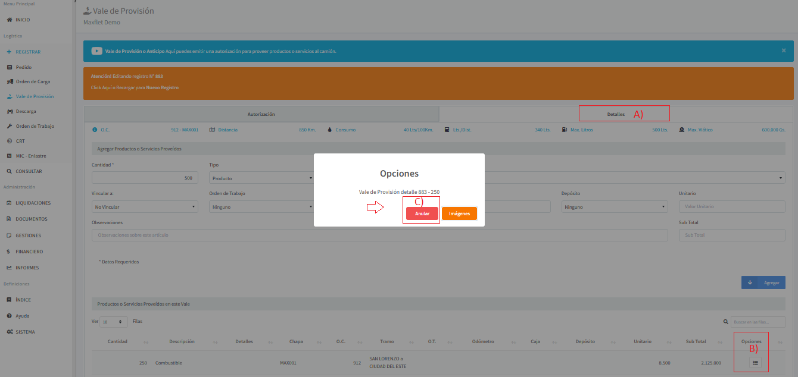Open Orden de Trabajo wrench item
This screenshot has width=798, height=377.
[35, 126]
